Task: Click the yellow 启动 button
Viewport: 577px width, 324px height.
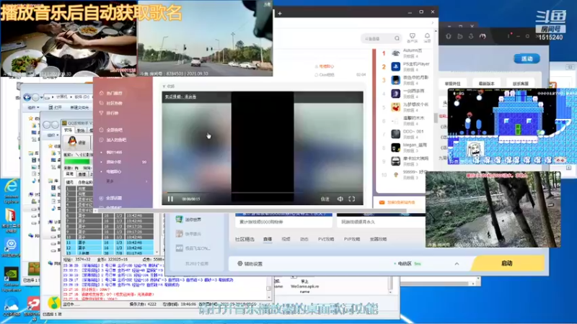Action: click(x=507, y=264)
